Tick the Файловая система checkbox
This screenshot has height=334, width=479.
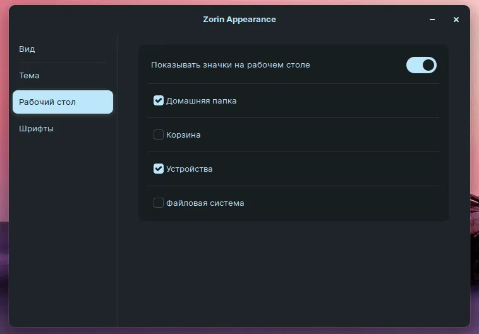[x=159, y=203]
